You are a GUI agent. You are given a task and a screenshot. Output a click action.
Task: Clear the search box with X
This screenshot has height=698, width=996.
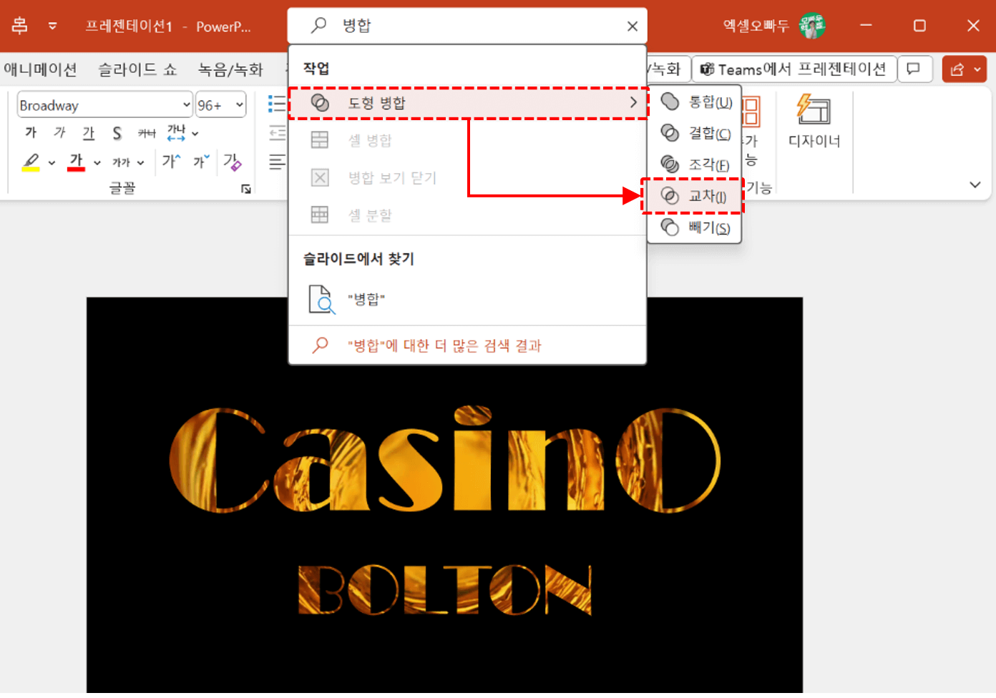click(x=632, y=26)
